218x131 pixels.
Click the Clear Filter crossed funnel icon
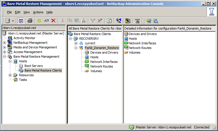pyautogui.click(x=100, y=21)
